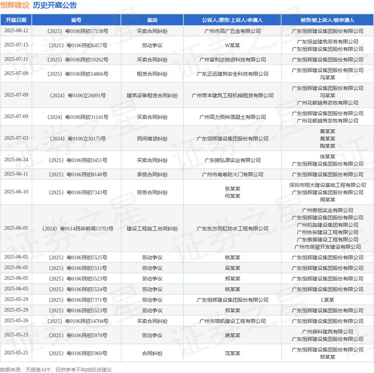Click the 劳务合同纠纷 case cause

pos(152,192)
